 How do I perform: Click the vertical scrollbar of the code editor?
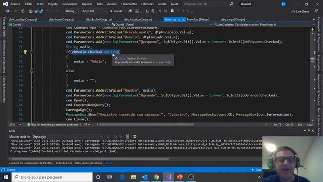point(313,60)
